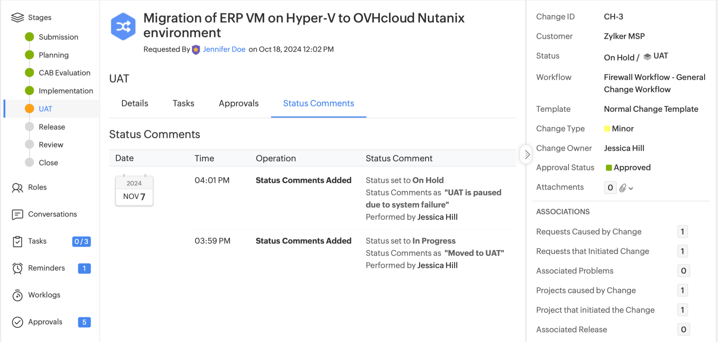
Task: Select the UAT stage in sidebar
Action: [x=45, y=109]
